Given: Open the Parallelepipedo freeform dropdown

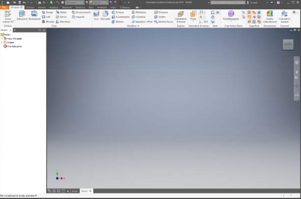Looking at the screenshot, I should tap(231, 21).
